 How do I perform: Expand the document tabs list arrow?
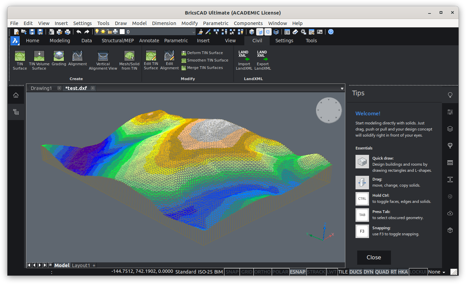click(x=342, y=89)
